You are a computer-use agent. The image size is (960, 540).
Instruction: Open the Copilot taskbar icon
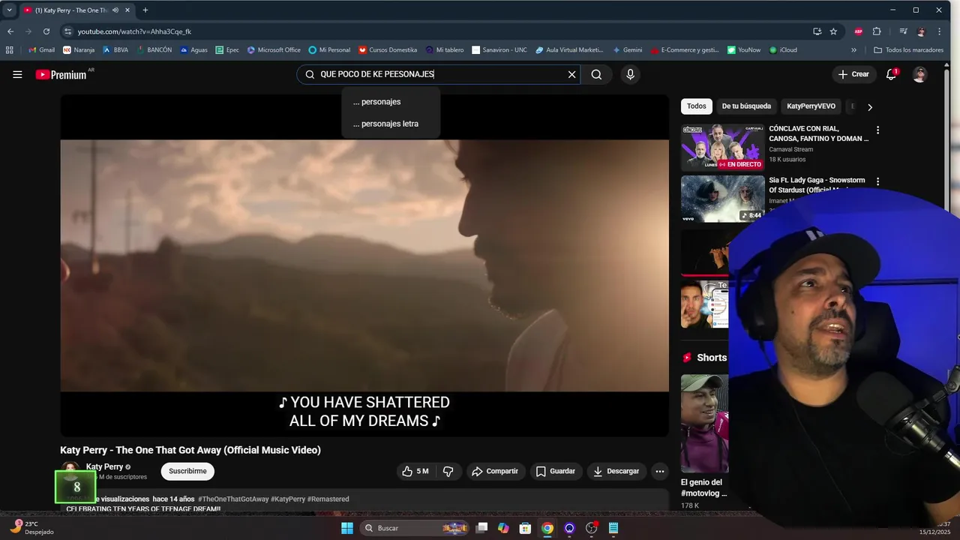coord(503,528)
